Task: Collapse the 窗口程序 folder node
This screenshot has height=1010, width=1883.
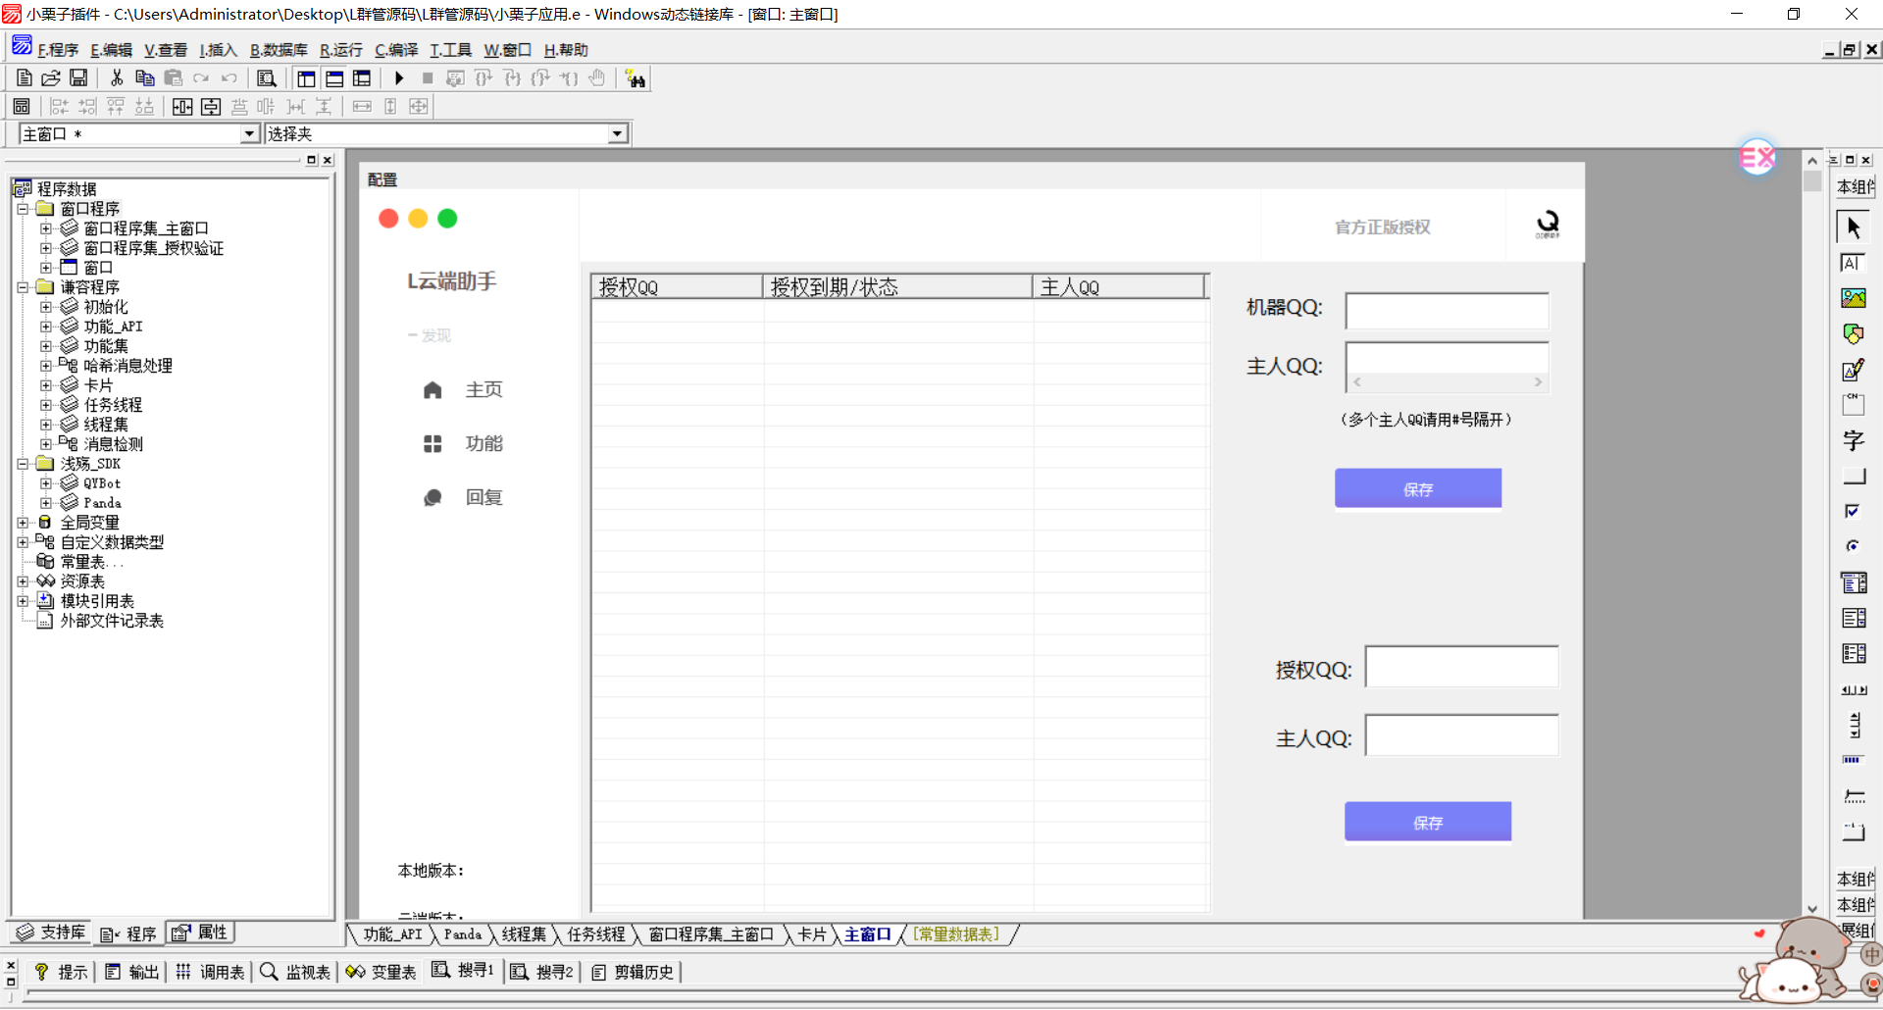Action: pos(23,209)
